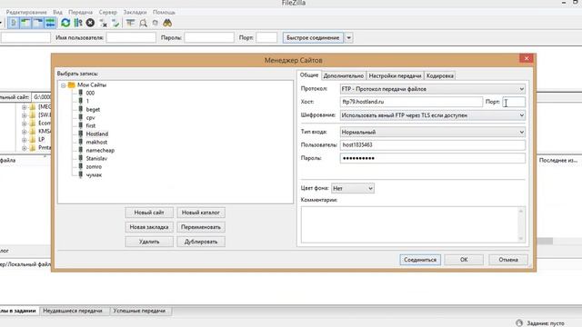The width and height of the screenshot is (582, 327).
Task: Click the black cancel operation icon
Action: coord(90,23)
